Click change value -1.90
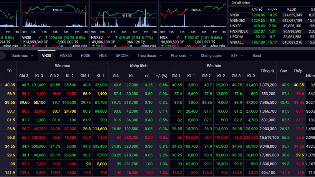315x177 pixels. (x=149, y=173)
